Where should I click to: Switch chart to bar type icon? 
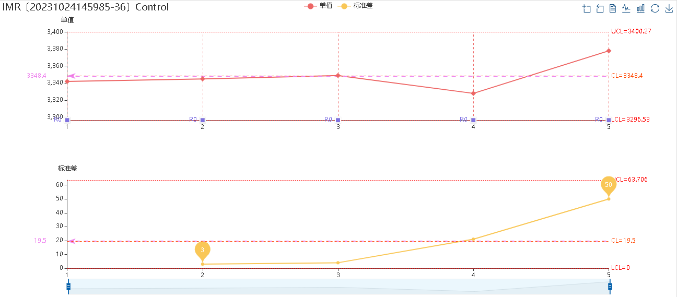640,8
